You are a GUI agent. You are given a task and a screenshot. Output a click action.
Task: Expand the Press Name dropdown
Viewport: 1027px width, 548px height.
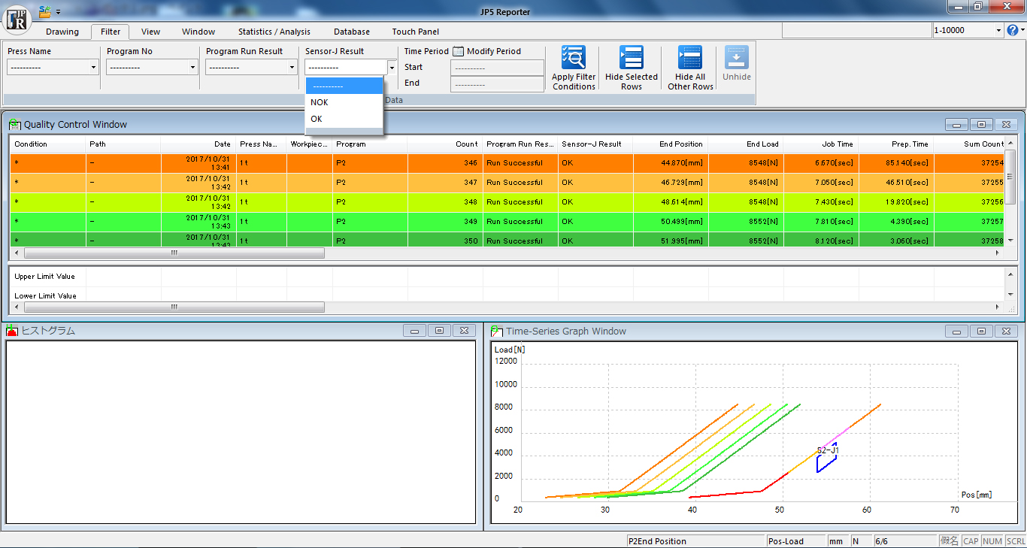(x=93, y=68)
